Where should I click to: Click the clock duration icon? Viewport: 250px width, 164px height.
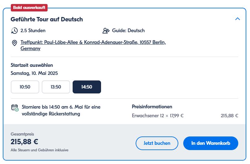click(14, 31)
